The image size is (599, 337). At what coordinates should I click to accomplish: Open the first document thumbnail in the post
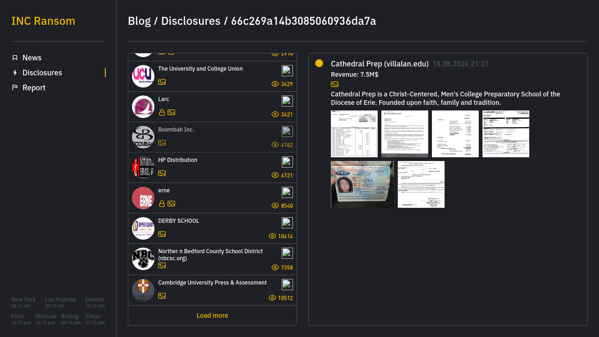coord(354,134)
